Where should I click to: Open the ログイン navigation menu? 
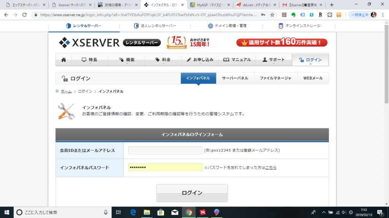(310, 59)
